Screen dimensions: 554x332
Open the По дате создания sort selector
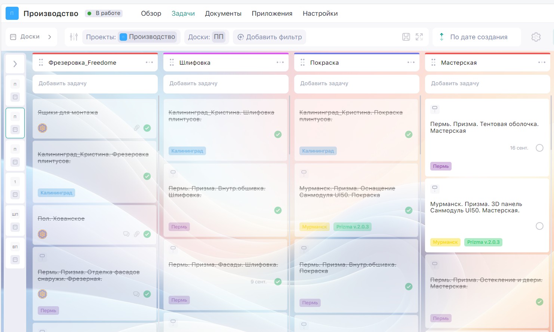pos(478,37)
